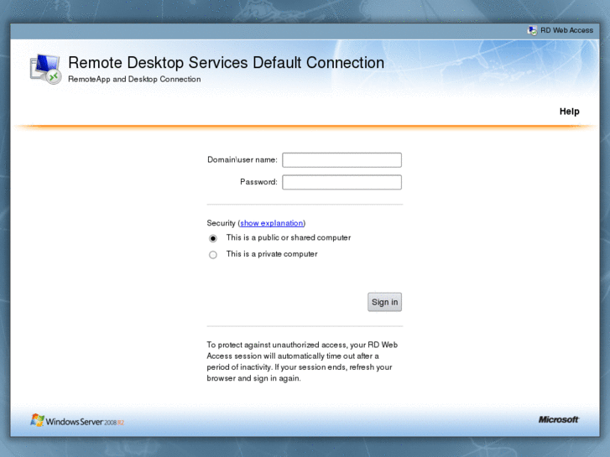Focus the Password input field
Viewport: 610px width, 457px height.
click(342, 182)
